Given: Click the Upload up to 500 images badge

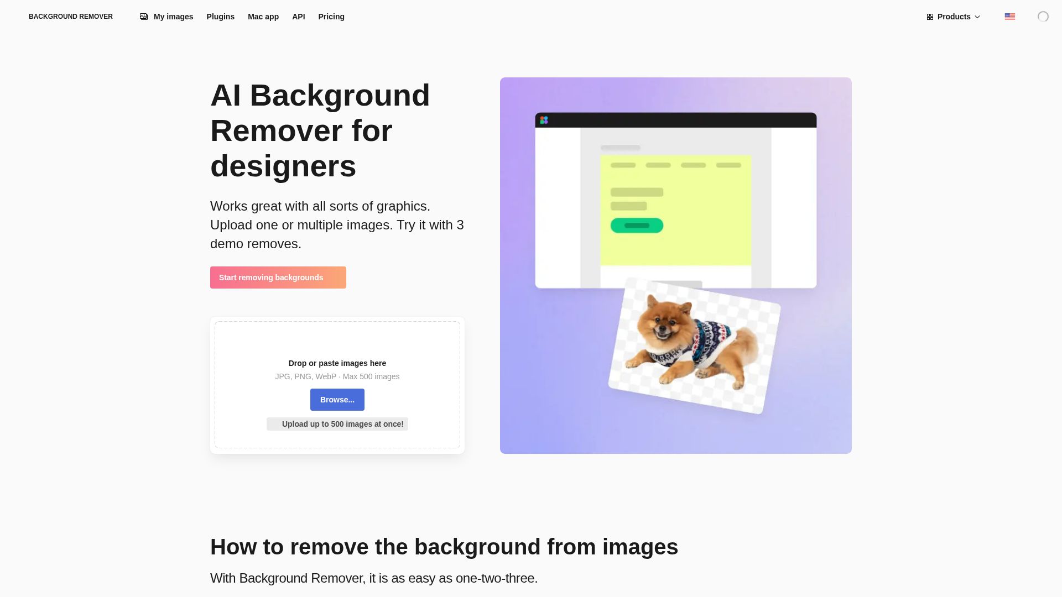Looking at the screenshot, I should [337, 424].
